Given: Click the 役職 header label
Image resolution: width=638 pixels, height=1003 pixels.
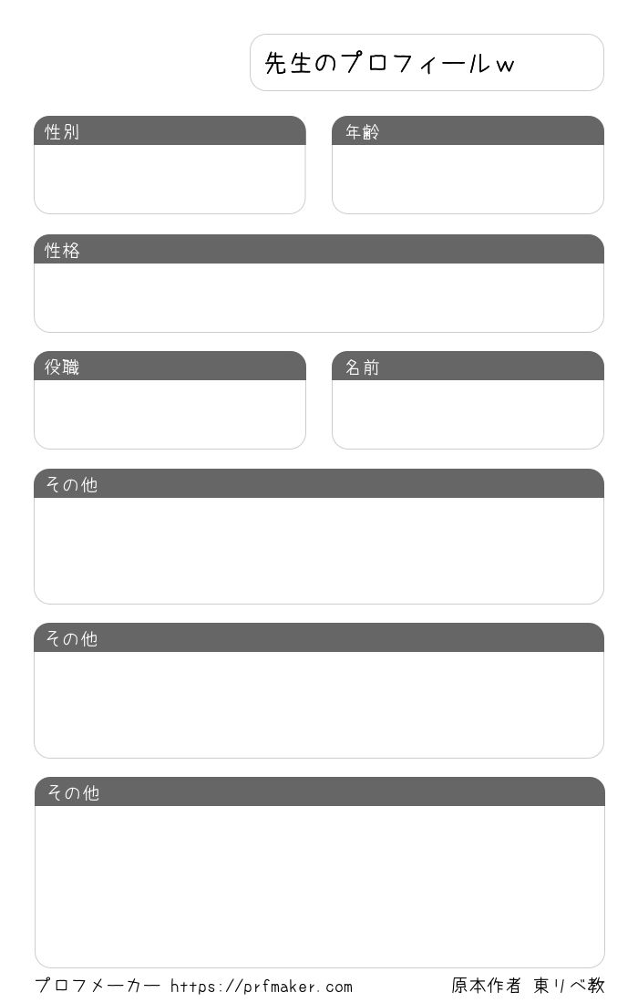Looking at the screenshot, I should pos(62,367).
